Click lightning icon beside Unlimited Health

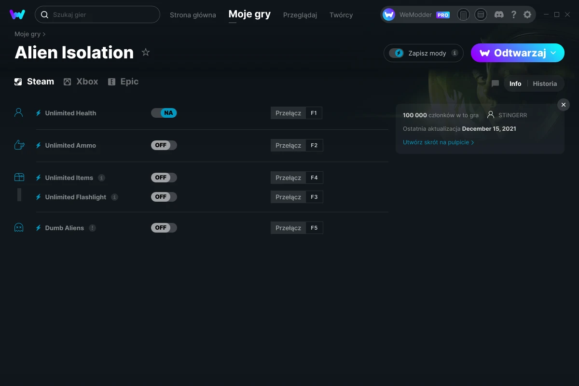[x=39, y=113]
